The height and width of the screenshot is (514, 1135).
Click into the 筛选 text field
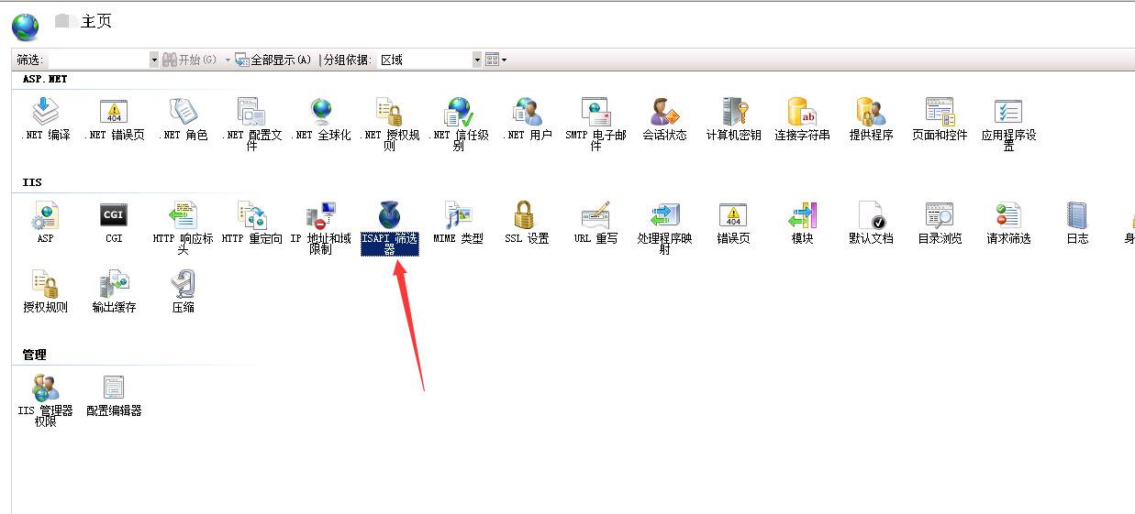pyautogui.click(x=97, y=60)
